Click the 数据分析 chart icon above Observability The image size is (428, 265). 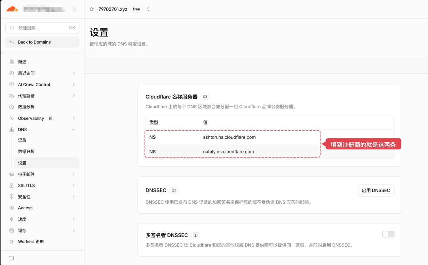pyautogui.click(x=11, y=107)
